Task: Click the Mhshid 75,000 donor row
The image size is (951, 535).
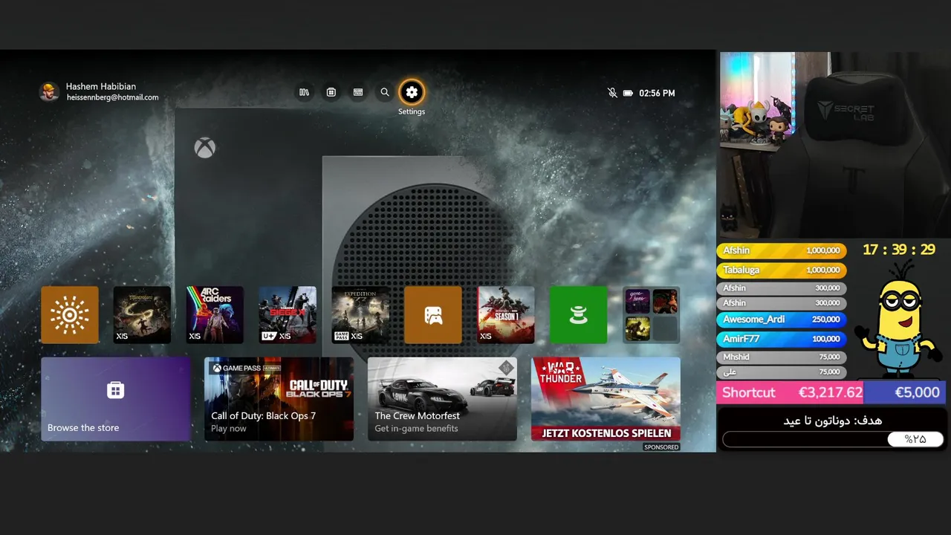Action: [x=782, y=357]
